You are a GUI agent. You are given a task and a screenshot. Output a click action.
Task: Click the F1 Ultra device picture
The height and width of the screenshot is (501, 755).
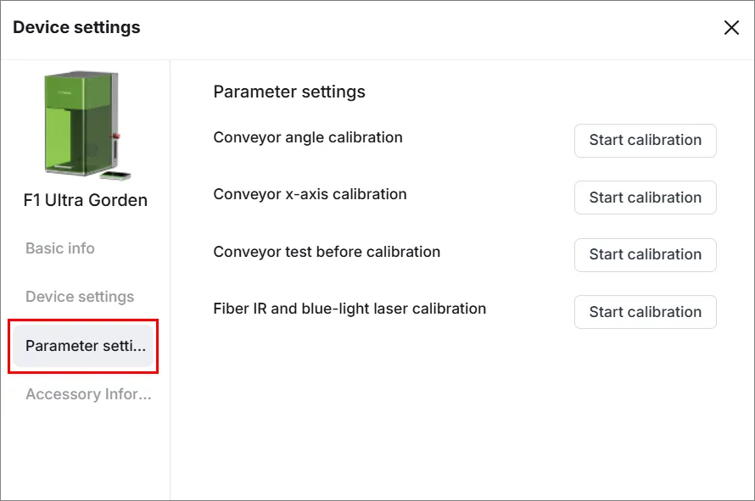pos(87,125)
